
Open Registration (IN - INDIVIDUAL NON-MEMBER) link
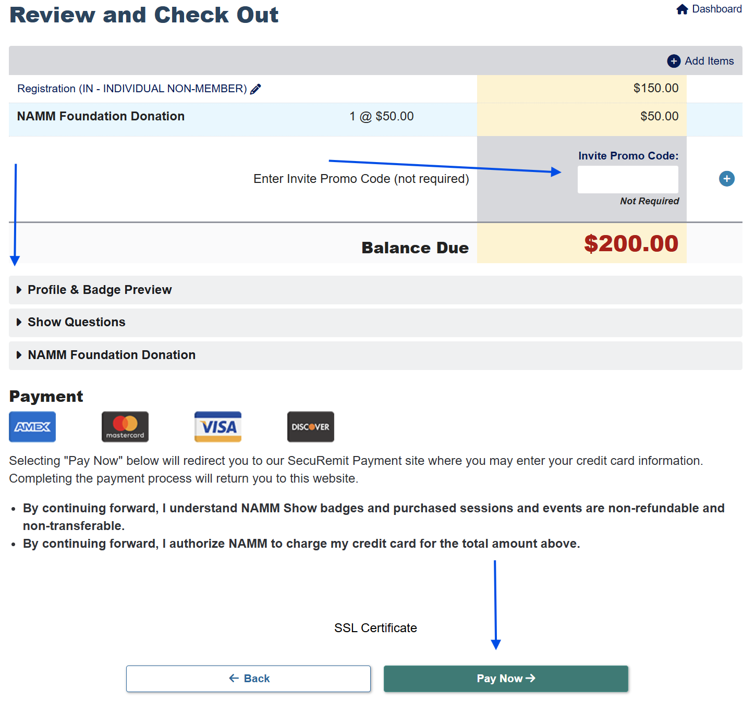[x=132, y=89]
